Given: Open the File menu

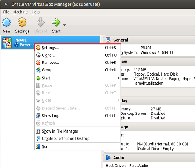Looking at the screenshot, I should (x=6, y=12).
